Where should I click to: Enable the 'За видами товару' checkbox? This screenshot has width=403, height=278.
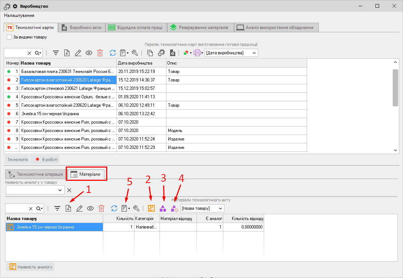pos(10,37)
